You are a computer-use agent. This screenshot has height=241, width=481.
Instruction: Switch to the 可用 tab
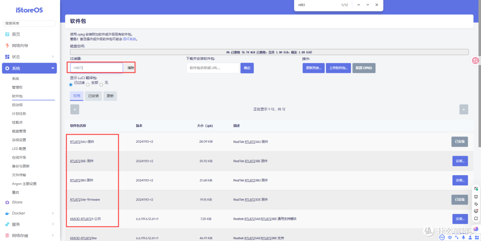77,96
